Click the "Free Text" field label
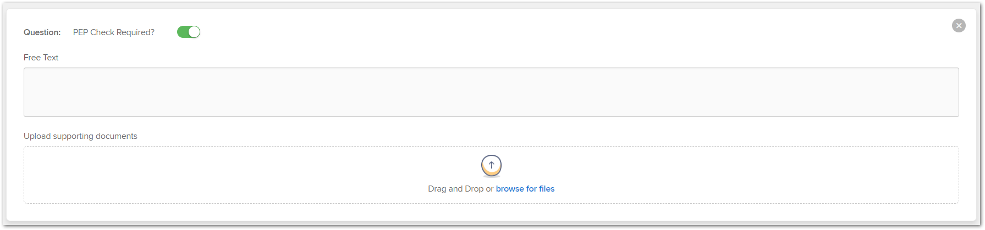The image size is (985, 230). click(x=41, y=58)
